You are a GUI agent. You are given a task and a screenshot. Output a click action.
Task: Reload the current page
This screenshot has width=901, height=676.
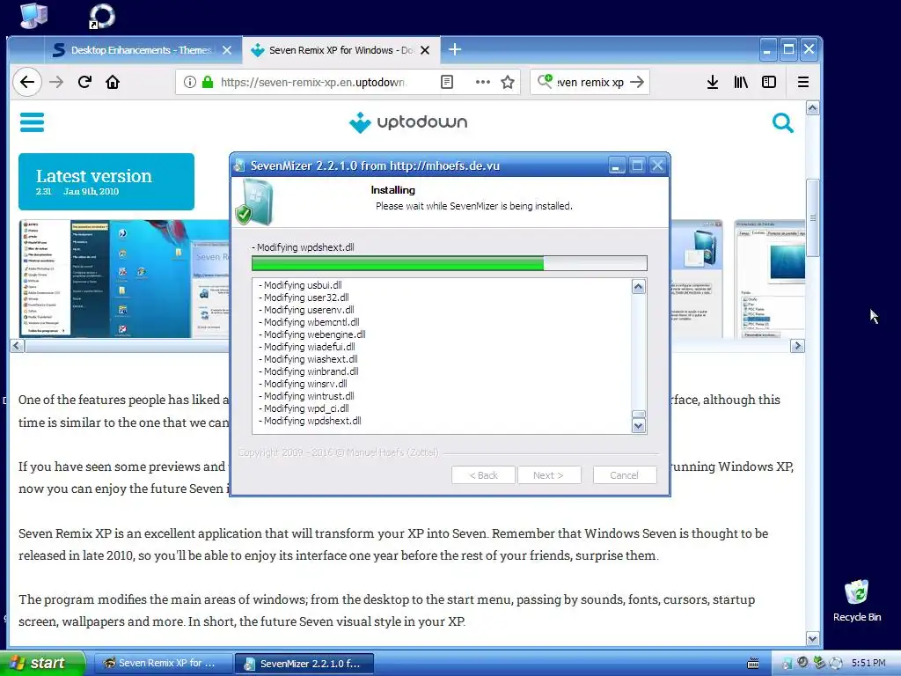(x=84, y=82)
